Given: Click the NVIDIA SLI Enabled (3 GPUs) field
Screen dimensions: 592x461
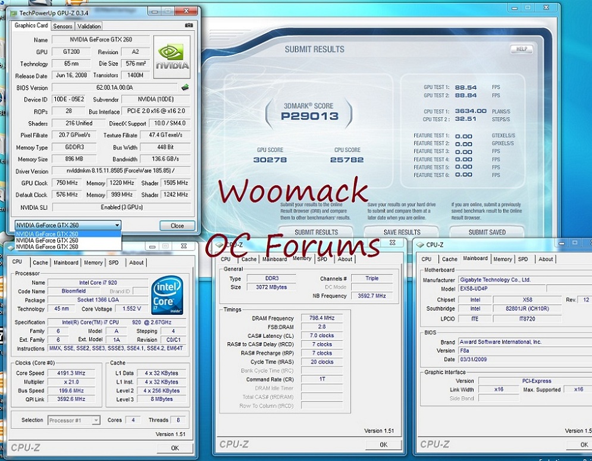Looking at the screenshot, I should [121, 207].
